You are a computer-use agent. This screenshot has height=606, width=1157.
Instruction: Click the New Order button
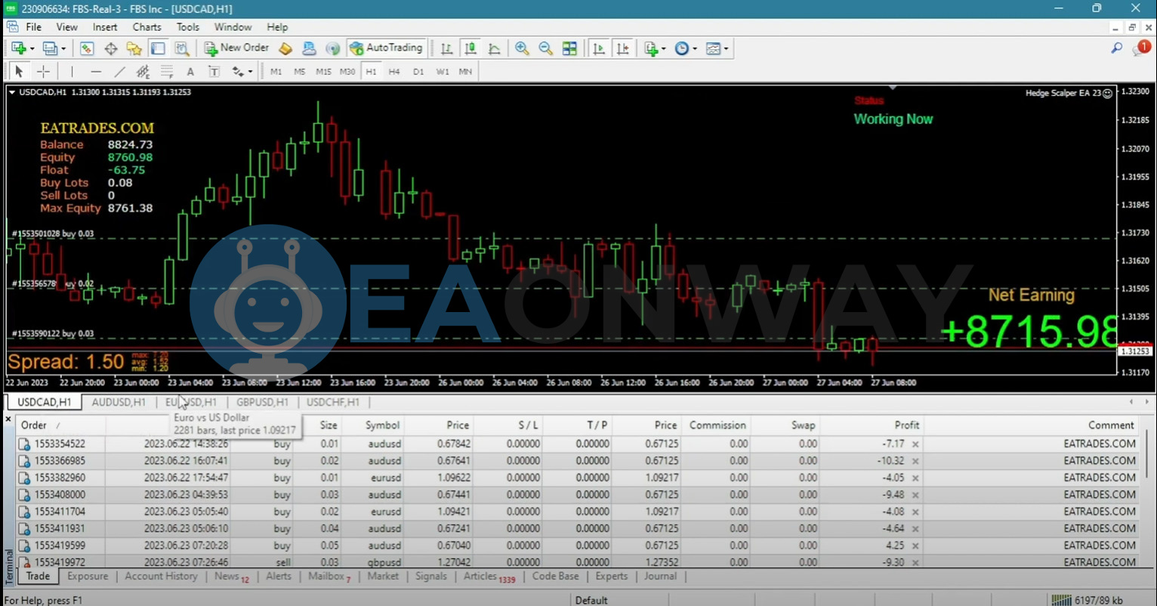tap(237, 48)
